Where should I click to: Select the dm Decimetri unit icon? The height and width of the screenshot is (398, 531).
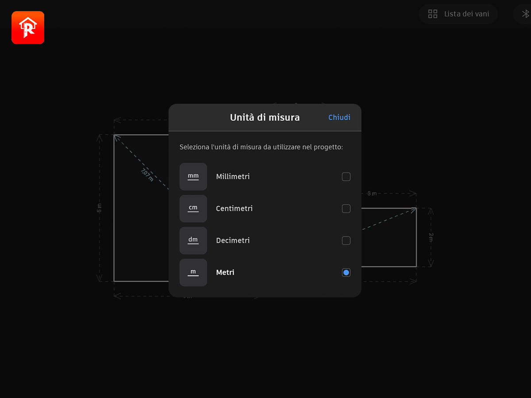[193, 241]
